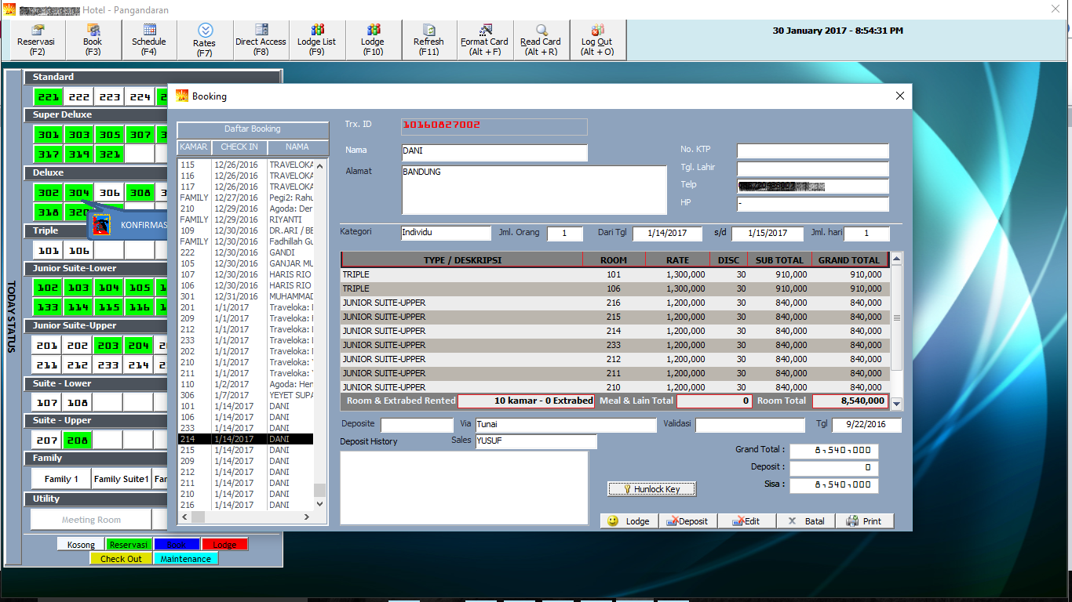Viewport: 1072px width, 602px height.
Task: Select room 221 in Standard section
Action: [x=48, y=97]
